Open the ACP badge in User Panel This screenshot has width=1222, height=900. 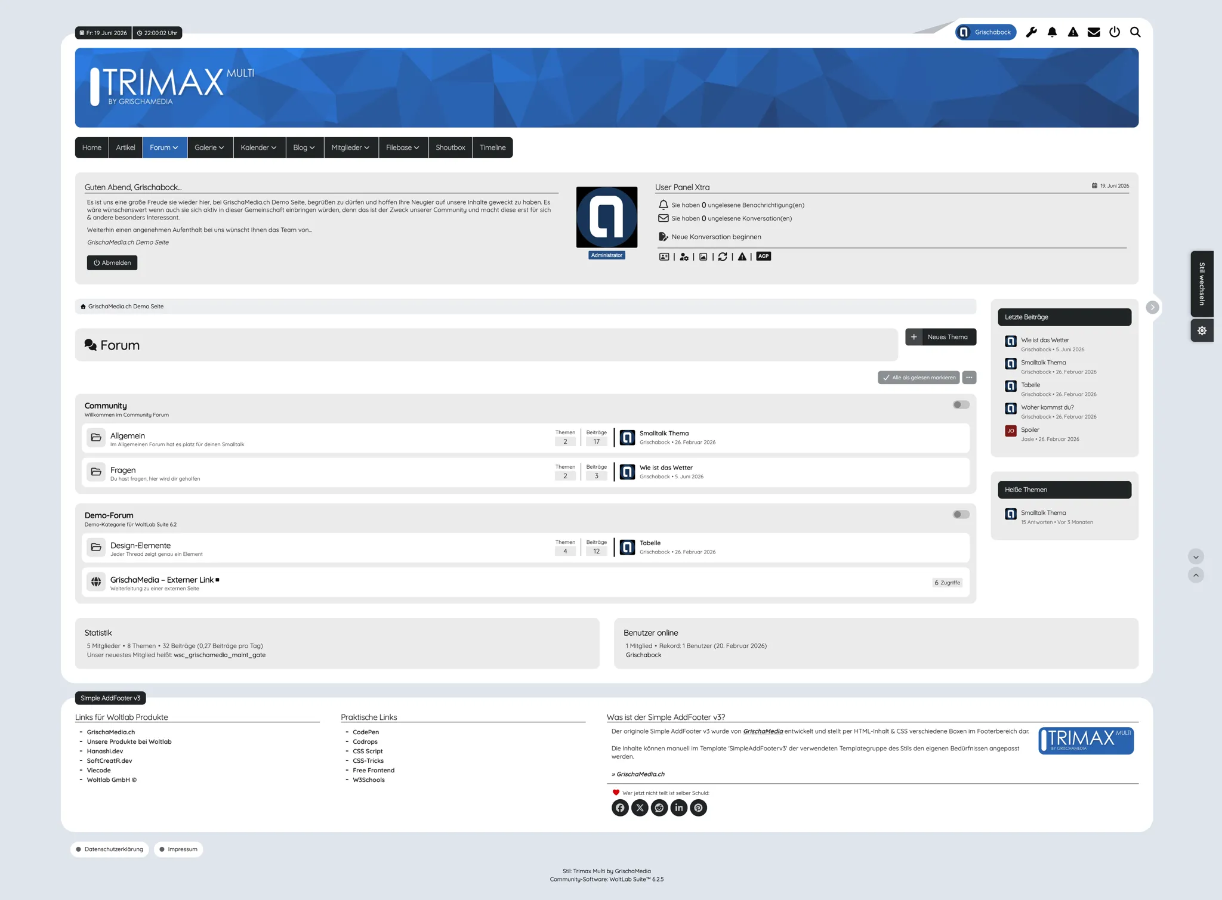(x=764, y=256)
